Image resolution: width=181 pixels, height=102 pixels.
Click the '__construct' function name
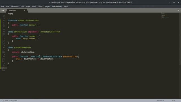35,57
